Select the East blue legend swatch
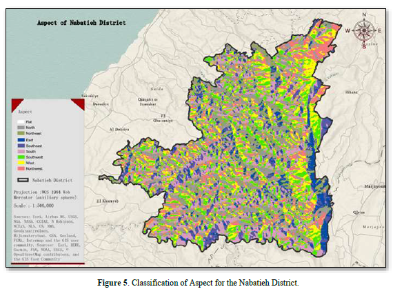 click(21, 140)
